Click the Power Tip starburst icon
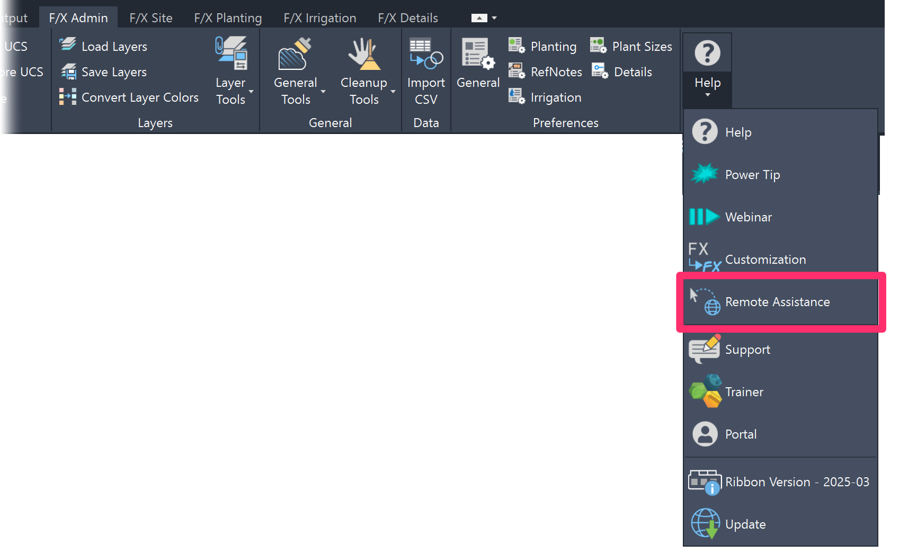The image size is (908, 553). (705, 174)
